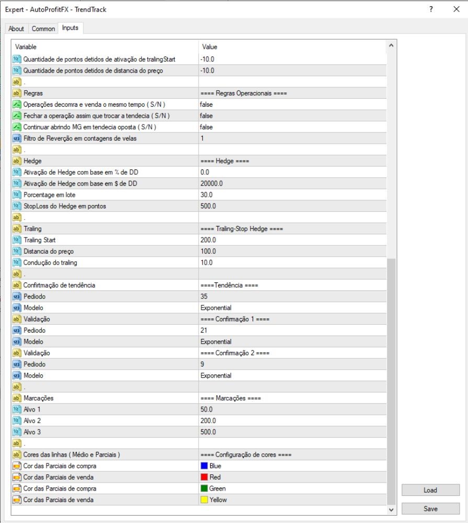Click the Save button

(x=430, y=509)
